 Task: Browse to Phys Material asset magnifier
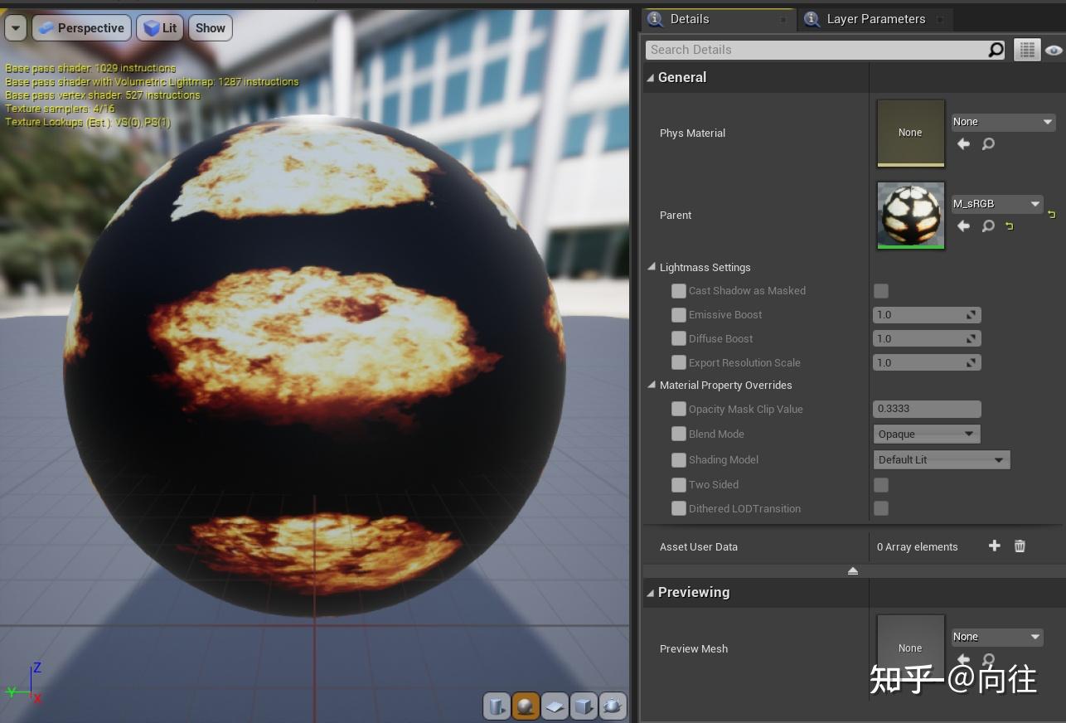tap(988, 143)
